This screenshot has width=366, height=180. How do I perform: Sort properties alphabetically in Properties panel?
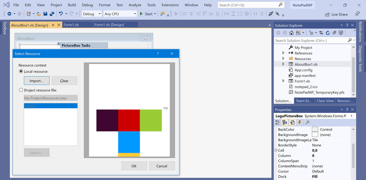285,123
